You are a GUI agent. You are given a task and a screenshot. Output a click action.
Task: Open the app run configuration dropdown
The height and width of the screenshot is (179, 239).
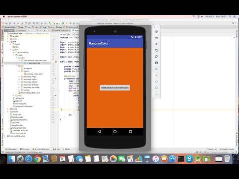pyautogui.click(x=56, y=23)
